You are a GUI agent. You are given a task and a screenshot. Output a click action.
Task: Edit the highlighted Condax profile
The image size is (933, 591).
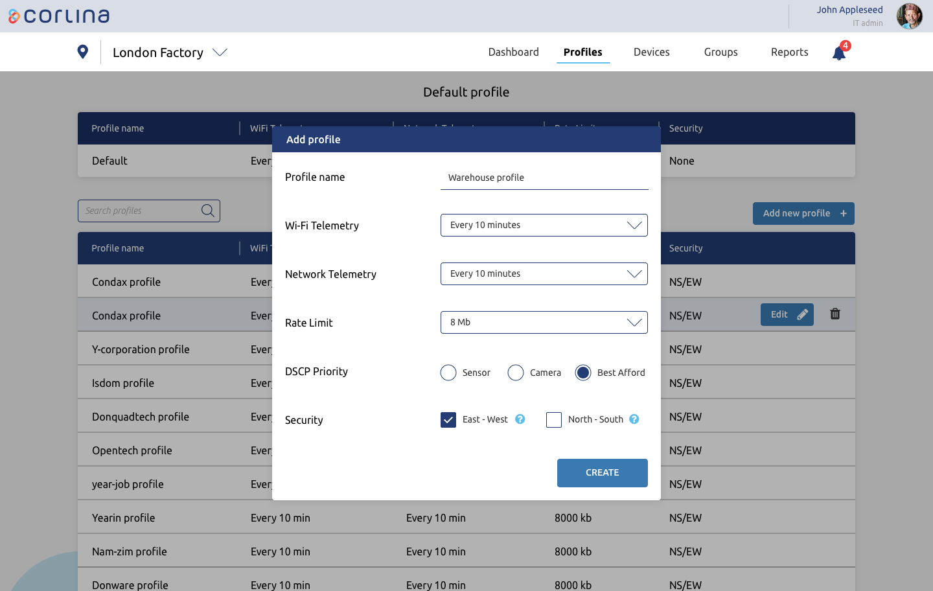[787, 314]
